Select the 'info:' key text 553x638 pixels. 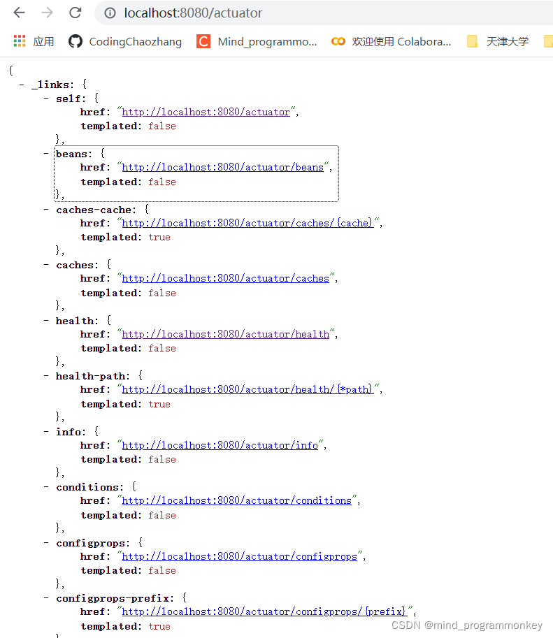point(71,432)
